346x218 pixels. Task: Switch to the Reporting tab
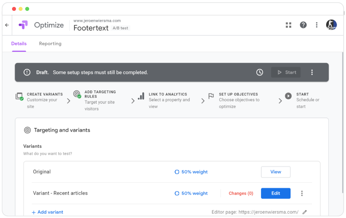click(x=50, y=44)
